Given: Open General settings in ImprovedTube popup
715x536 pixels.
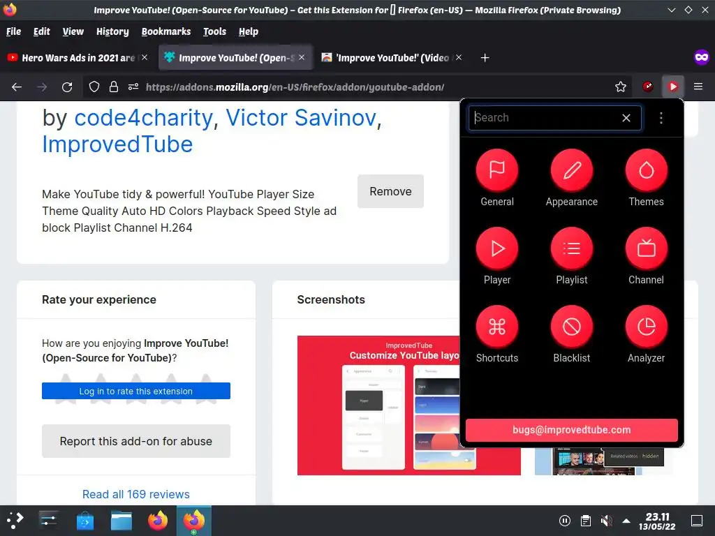Looking at the screenshot, I should (x=496, y=178).
